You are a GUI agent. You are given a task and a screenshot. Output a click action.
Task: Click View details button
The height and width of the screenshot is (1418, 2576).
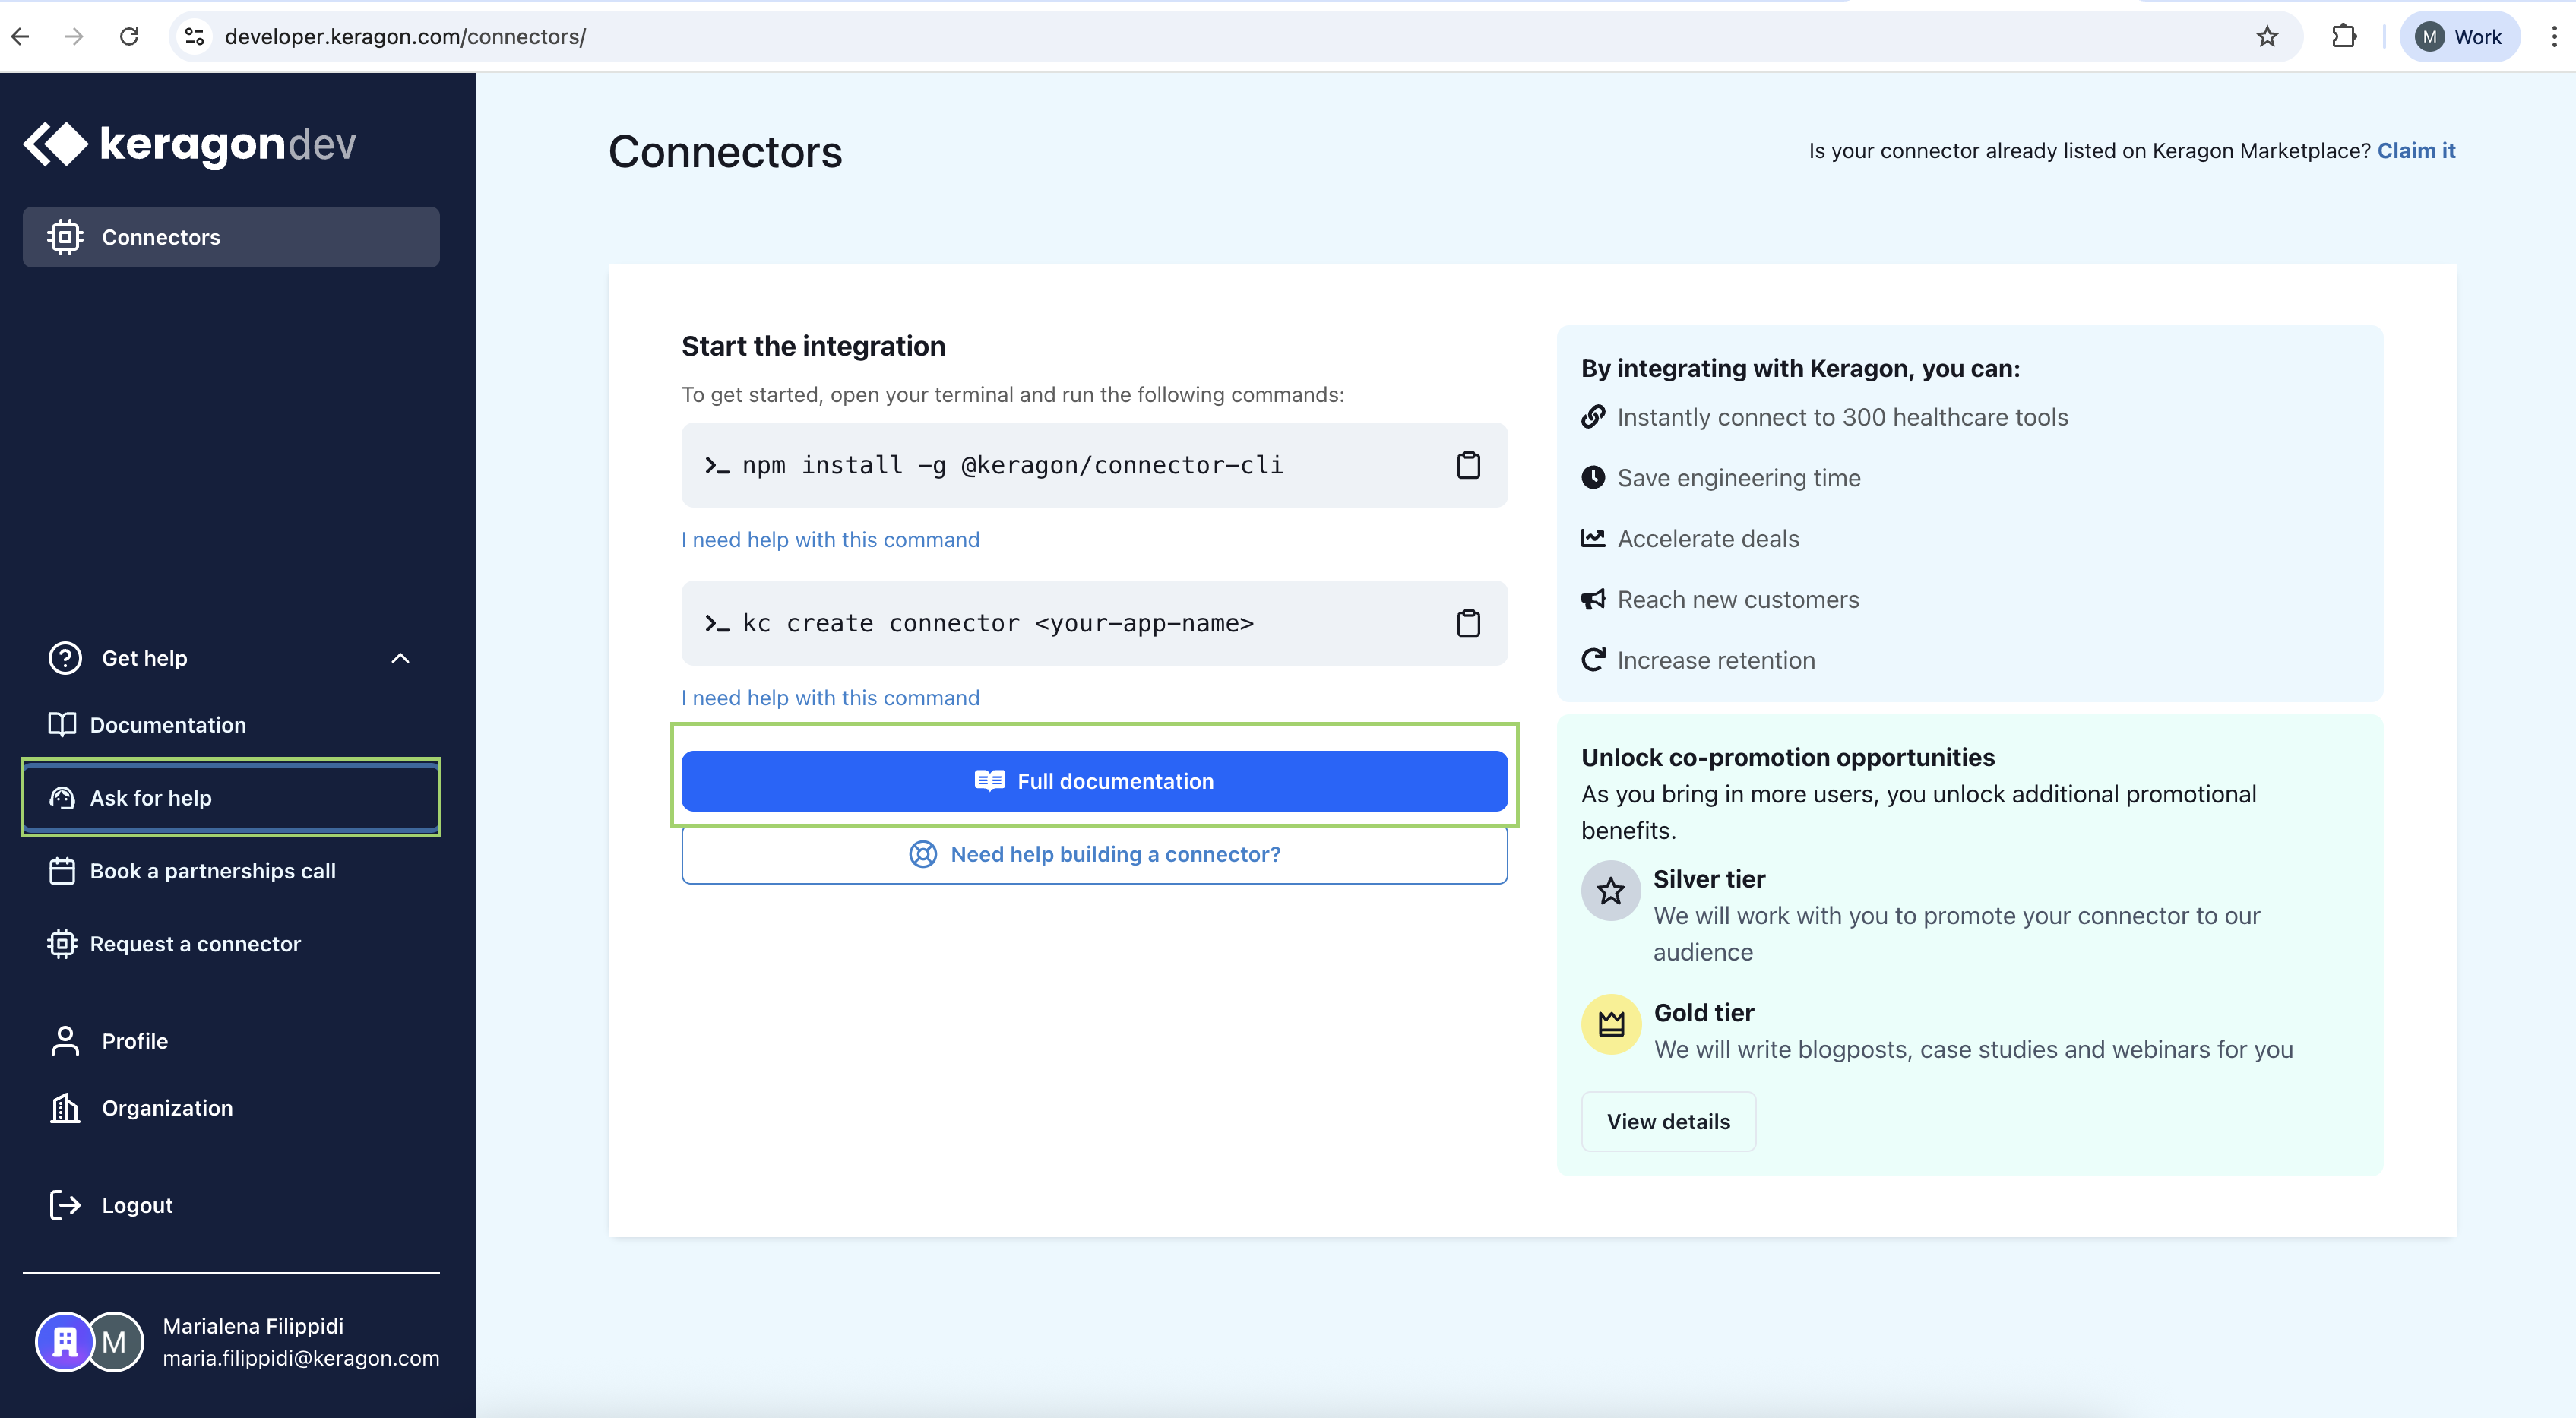1668,1122
